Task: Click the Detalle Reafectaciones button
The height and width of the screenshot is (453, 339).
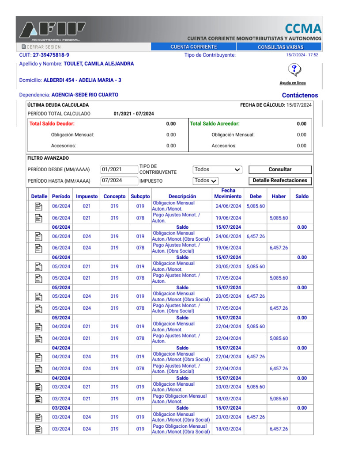Action: point(280,180)
